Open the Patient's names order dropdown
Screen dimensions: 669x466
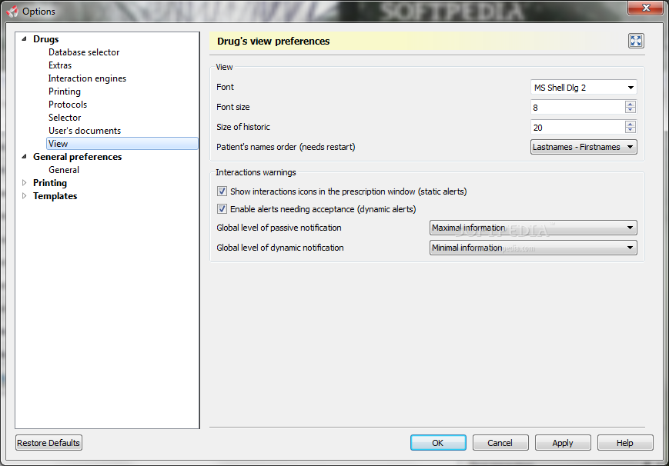pyautogui.click(x=584, y=147)
